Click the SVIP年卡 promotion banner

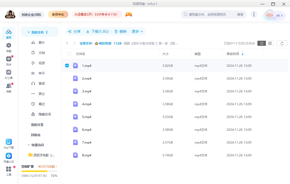[96, 14]
